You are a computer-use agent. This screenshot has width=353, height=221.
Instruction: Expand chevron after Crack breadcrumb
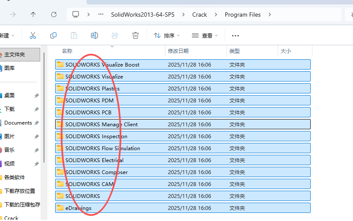coord(216,15)
